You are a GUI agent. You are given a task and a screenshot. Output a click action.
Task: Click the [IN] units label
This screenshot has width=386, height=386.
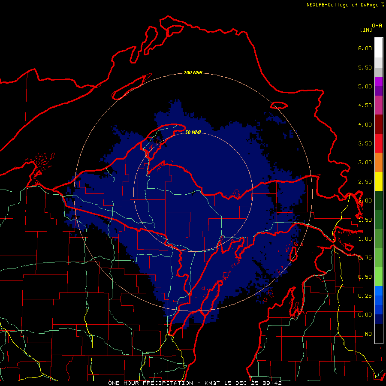coord(366,30)
